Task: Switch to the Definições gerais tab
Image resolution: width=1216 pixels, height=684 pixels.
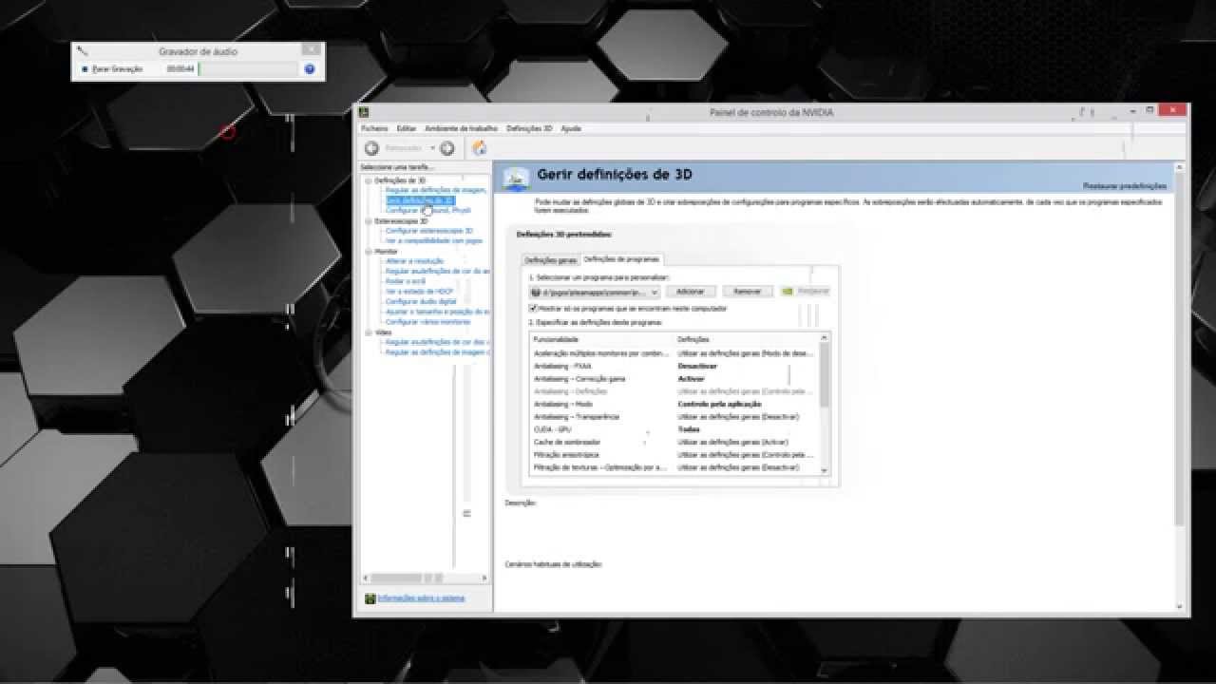Action: click(551, 260)
